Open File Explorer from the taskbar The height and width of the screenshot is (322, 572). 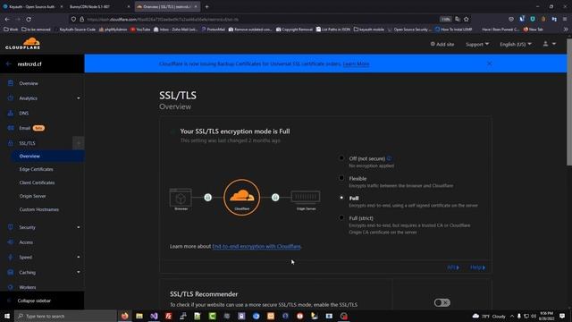(x=139, y=316)
